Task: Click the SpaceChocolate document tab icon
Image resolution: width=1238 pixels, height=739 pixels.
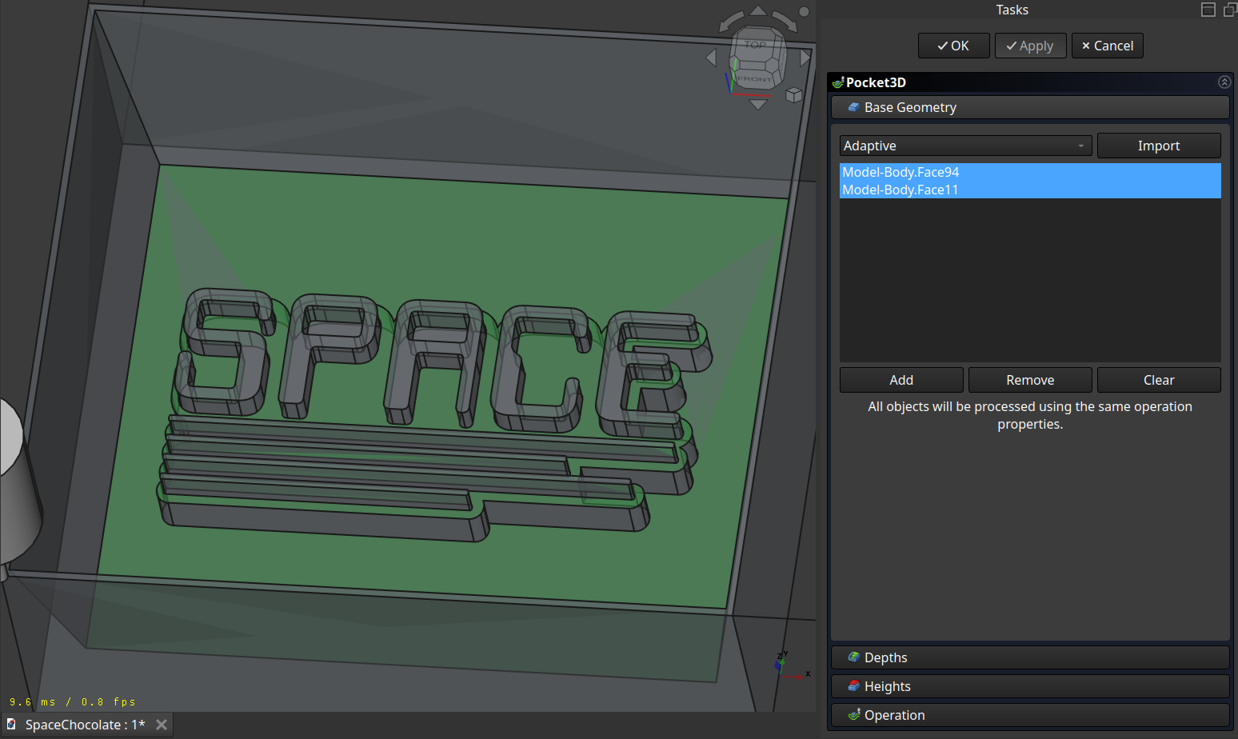Action: point(11,725)
